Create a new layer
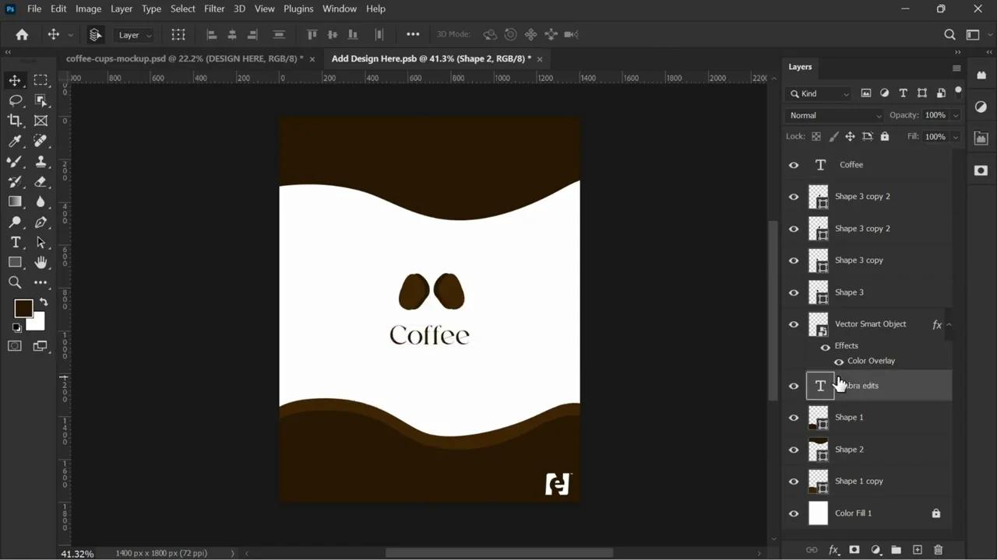Screen dimensions: 997x560 point(917,550)
